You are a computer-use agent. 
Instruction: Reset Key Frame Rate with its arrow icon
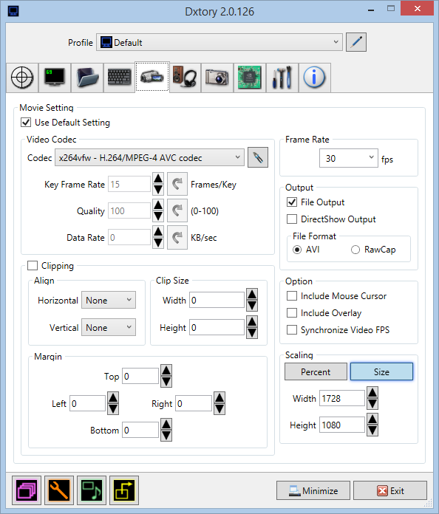coord(177,184)
